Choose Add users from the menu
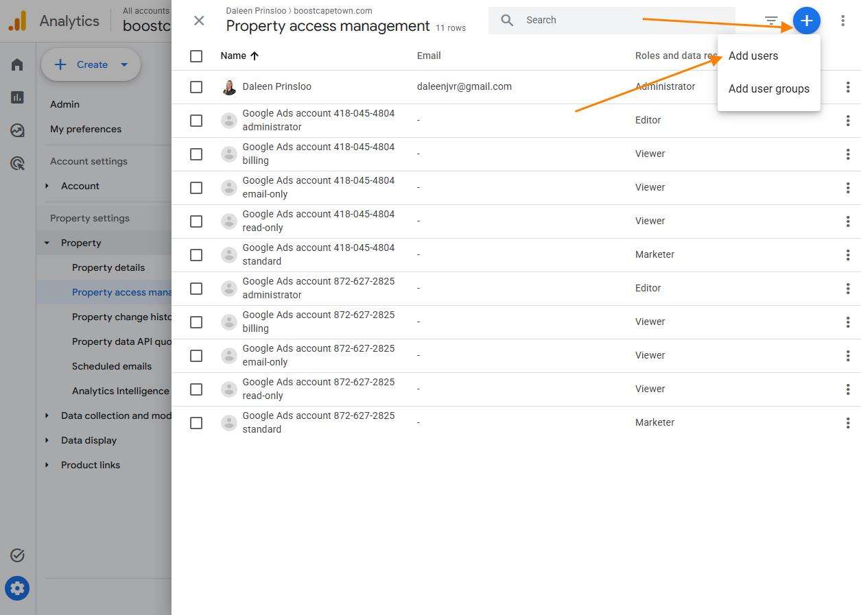 [753, 56]
